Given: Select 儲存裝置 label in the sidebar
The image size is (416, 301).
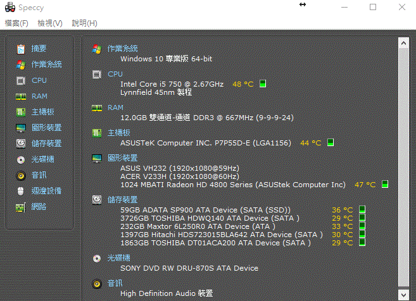Looking at the screenshot, I should point(46,144).
